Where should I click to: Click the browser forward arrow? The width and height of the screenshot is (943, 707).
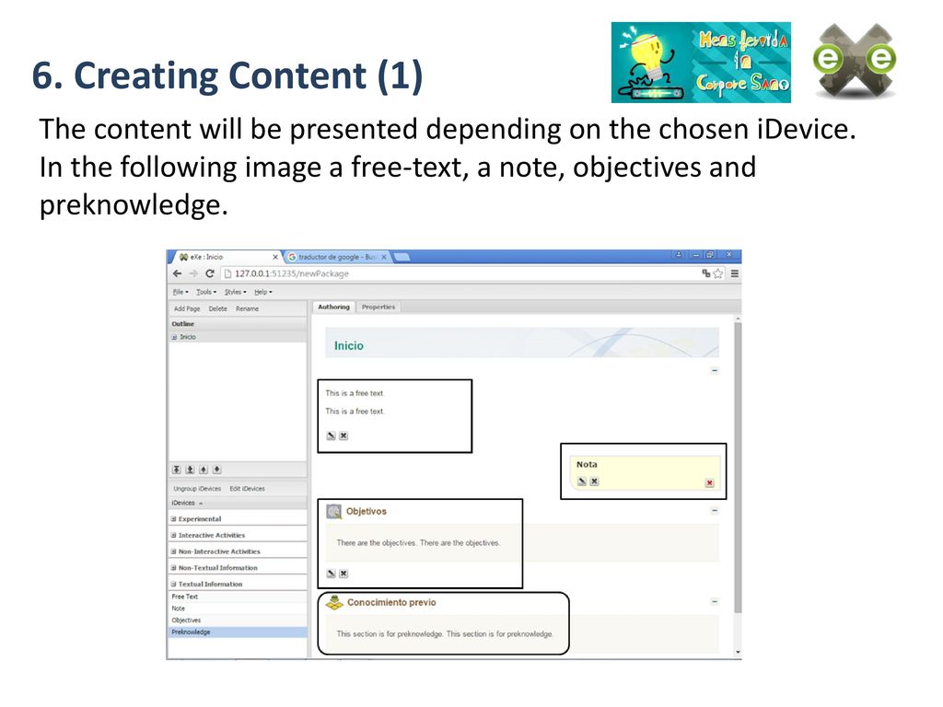click(193, 273)
